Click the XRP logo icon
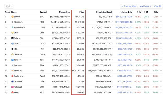The image size is (167, 95). (x=13, y=49)
